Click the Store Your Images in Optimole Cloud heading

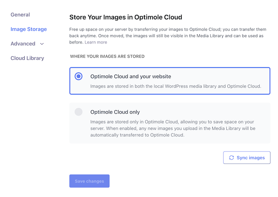pos(126,17)
